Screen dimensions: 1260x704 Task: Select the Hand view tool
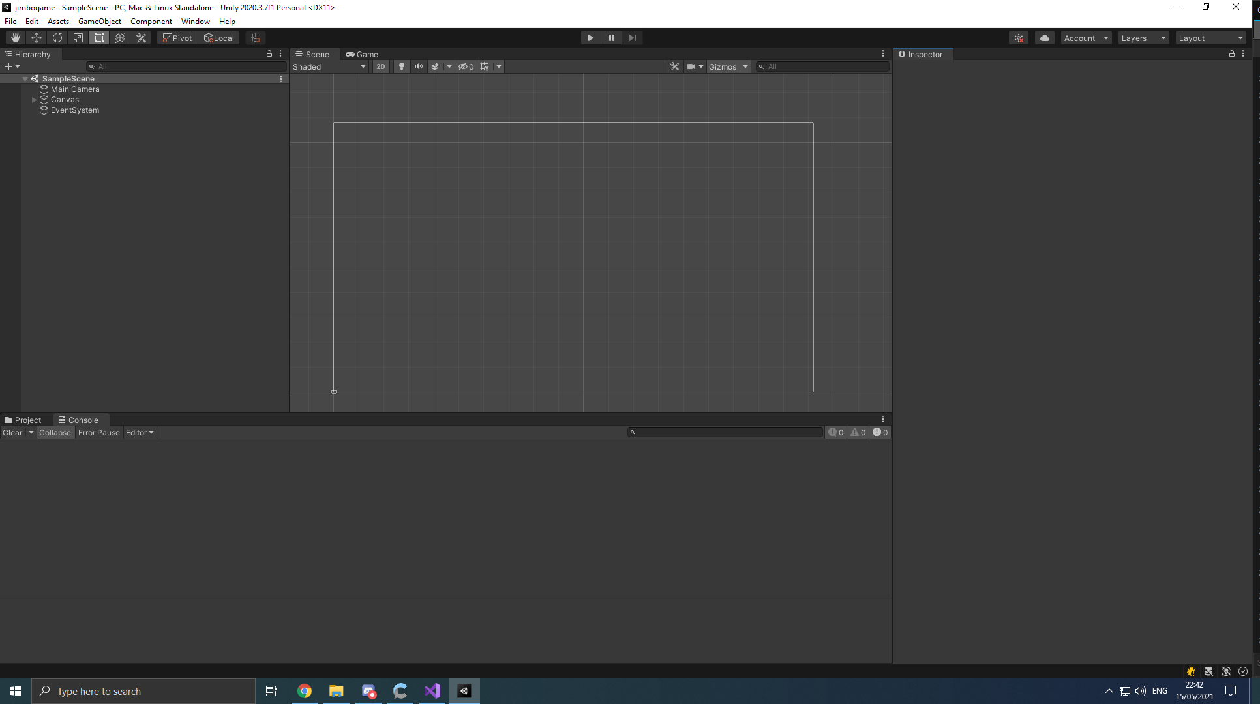click(x=15, y=37)
